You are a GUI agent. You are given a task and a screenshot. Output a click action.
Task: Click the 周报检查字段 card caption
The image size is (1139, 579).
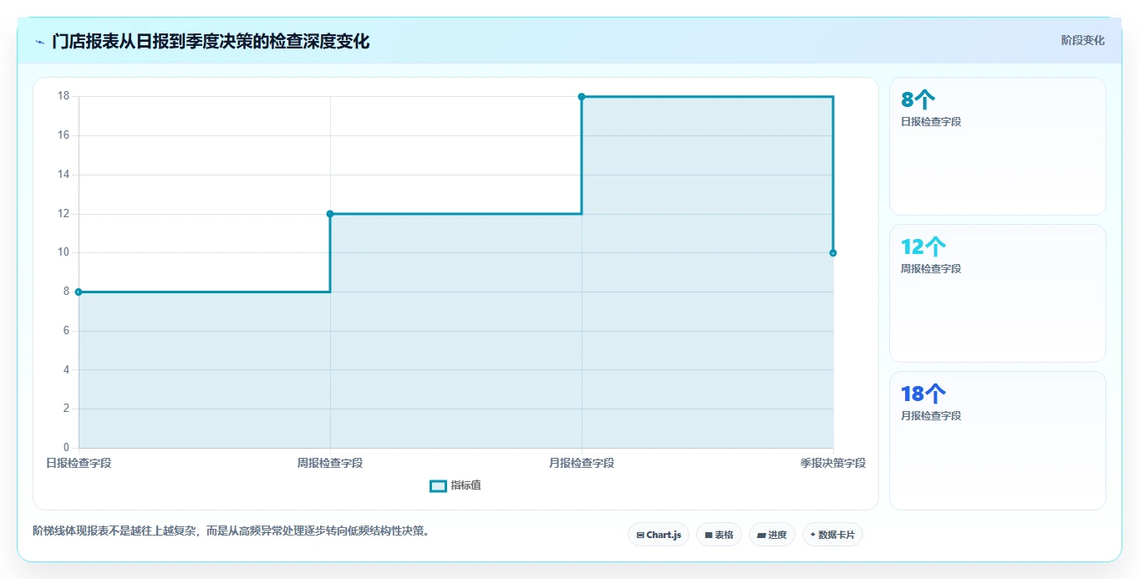pyautogui.click(x=931, y=269)
